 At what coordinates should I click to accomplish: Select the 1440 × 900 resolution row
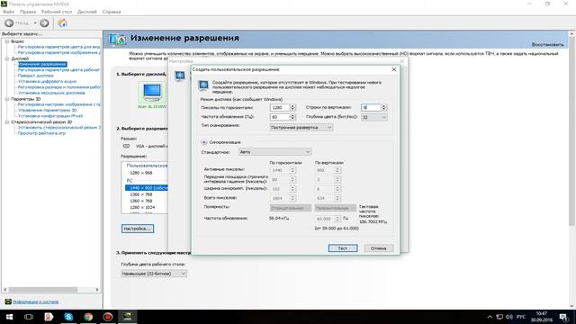pyautogui.click(x=146, y=188)
